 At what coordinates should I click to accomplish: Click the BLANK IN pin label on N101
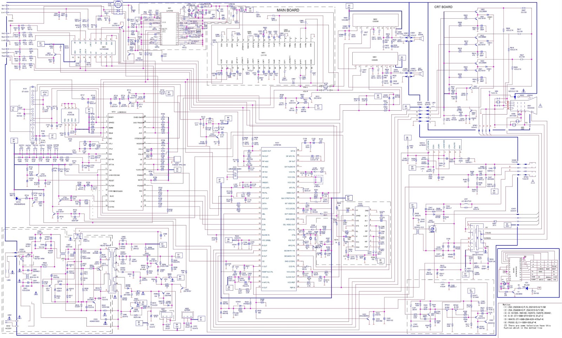tap(266, 235)
